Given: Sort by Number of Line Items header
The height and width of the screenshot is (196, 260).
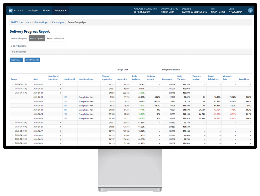Looking at the screenshot, I should pos(53,78).
